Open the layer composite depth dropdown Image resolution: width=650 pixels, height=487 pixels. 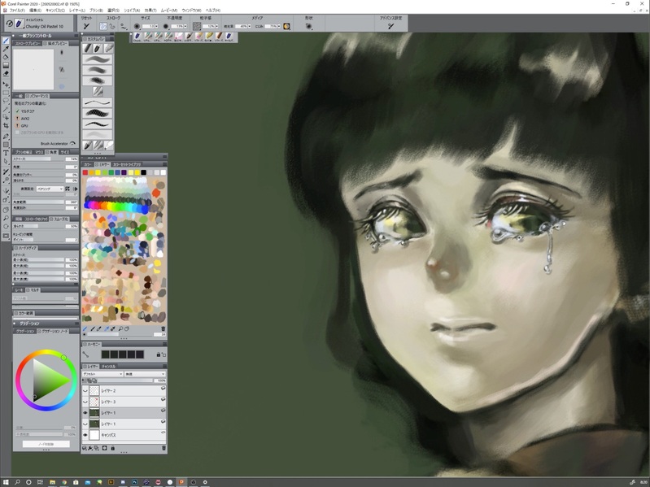click(145, 374)
